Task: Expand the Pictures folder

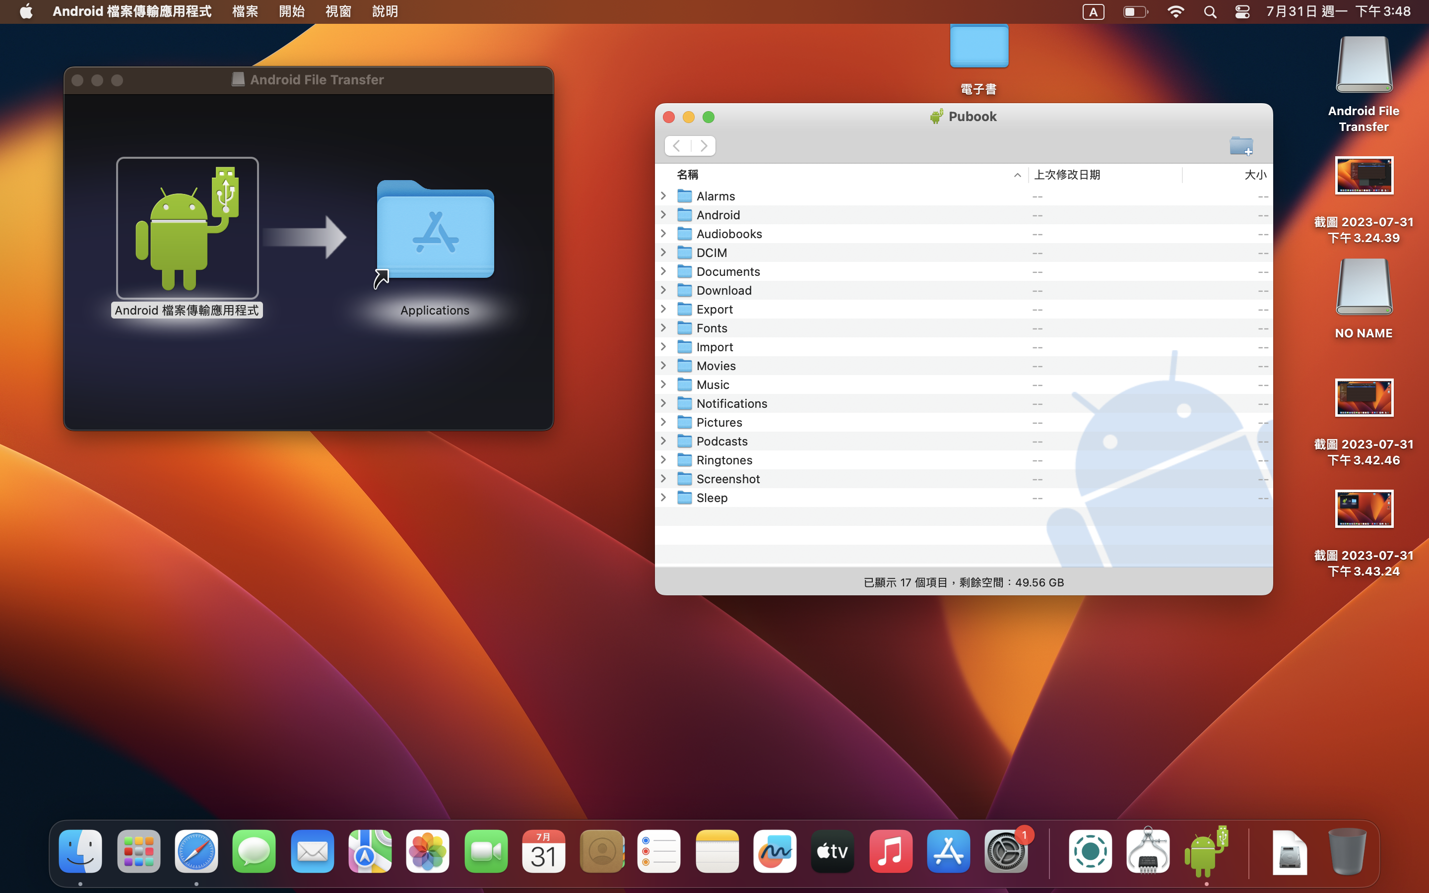Action: (664, 422)
